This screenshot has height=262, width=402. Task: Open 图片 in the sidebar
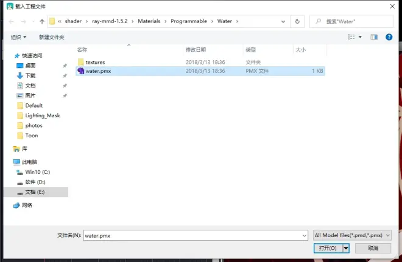[x=30, y=95]
